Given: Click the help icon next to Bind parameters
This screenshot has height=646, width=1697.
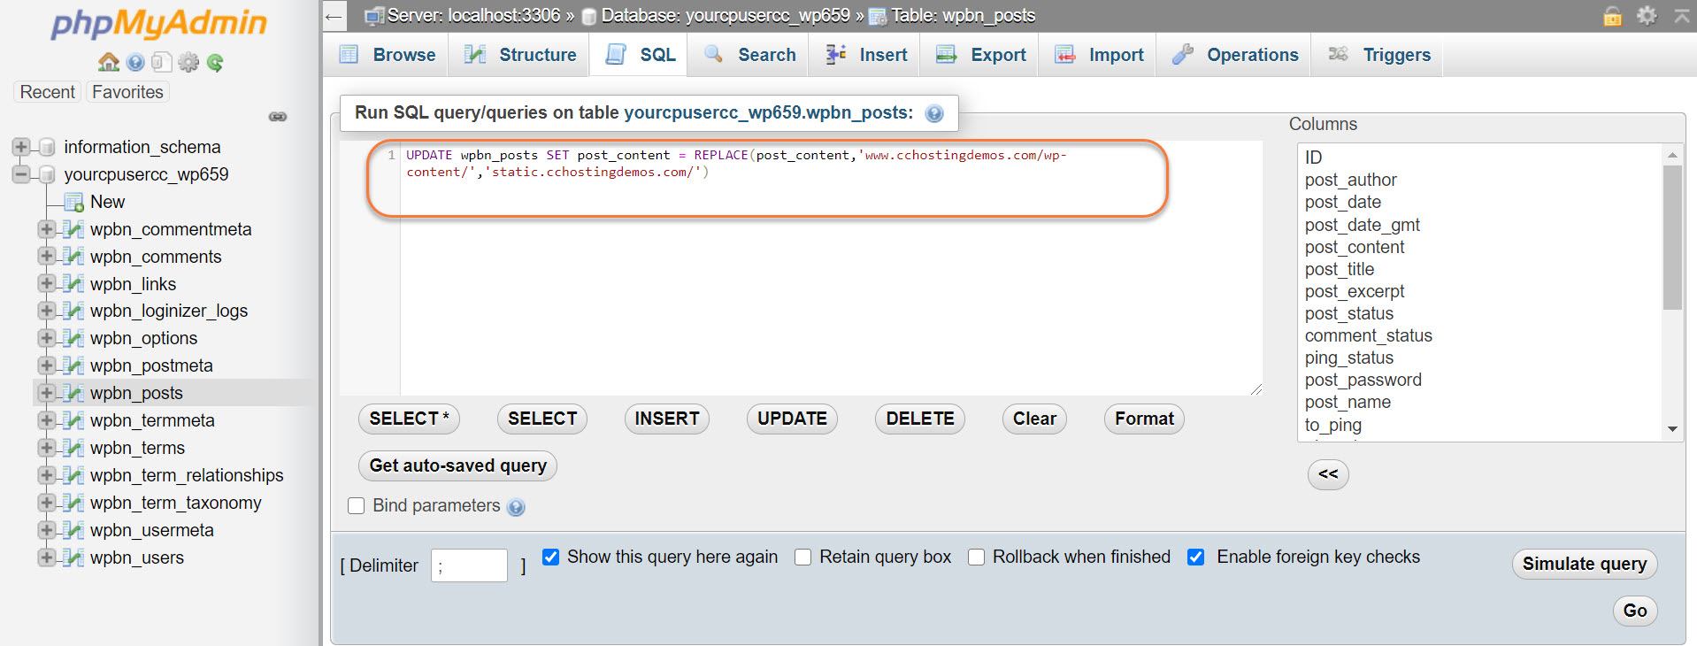Looking at the screenshot, I should tap(517, 507).
